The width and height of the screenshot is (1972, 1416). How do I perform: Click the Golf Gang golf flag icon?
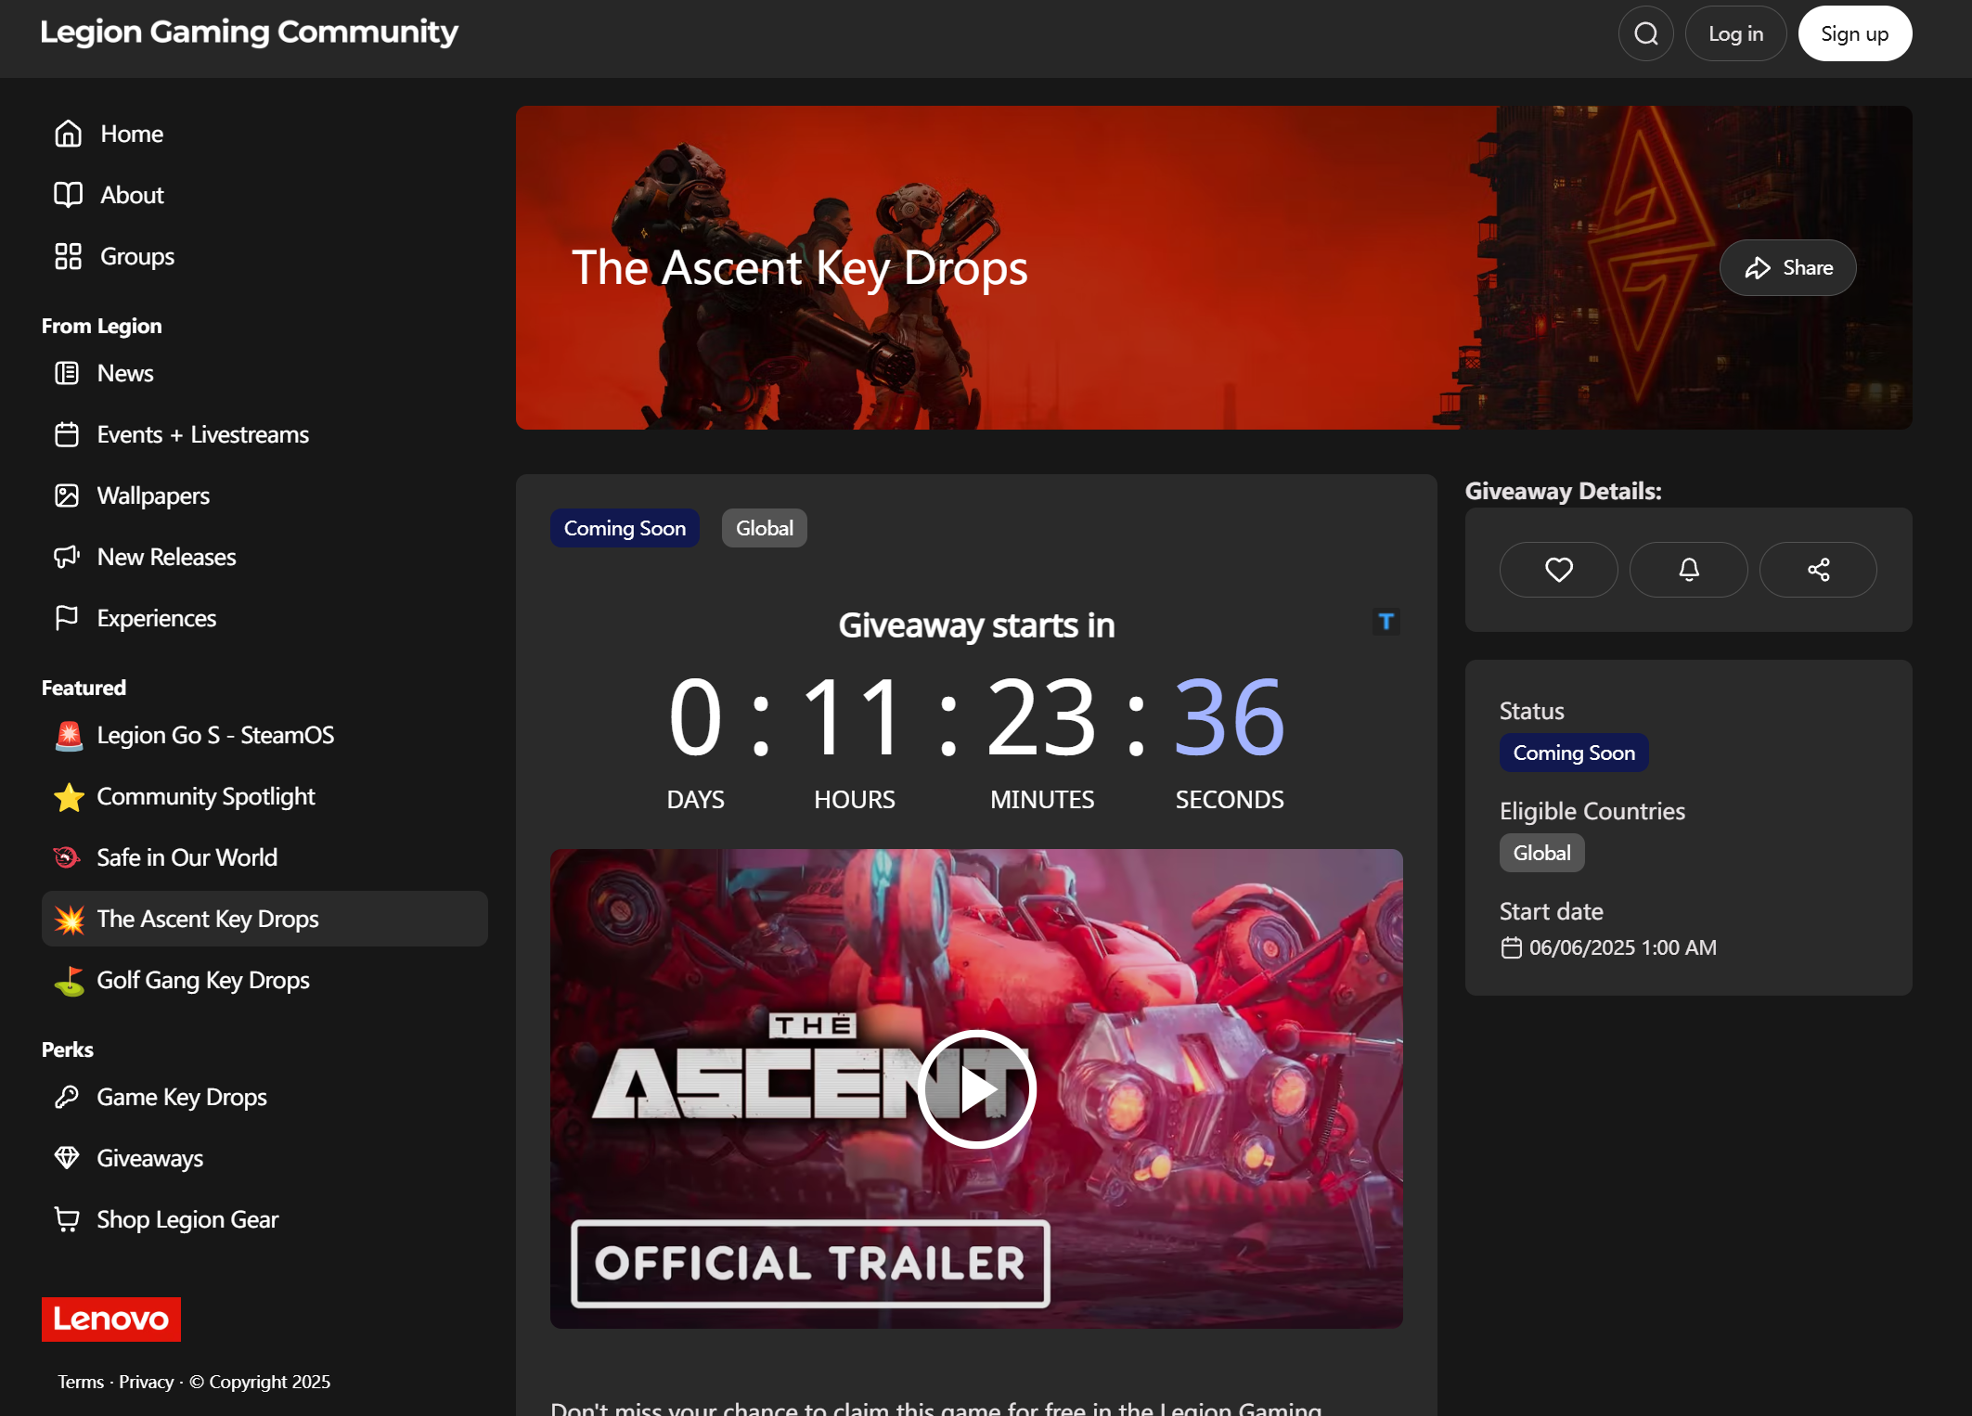coord(69,980)
